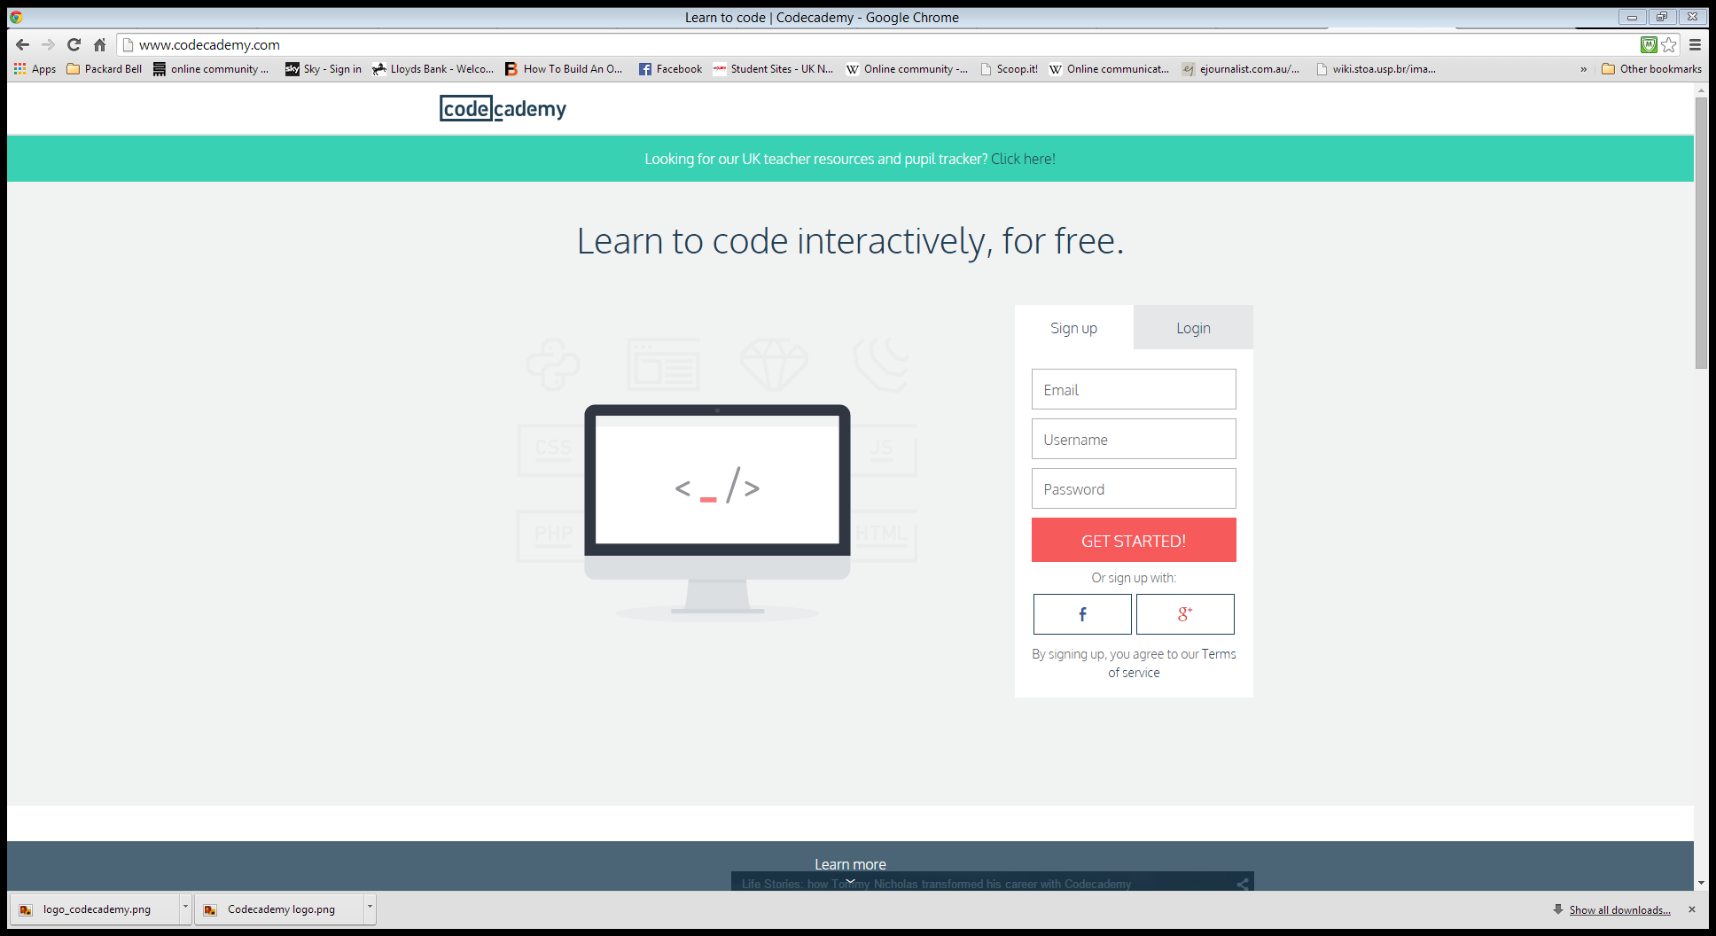Viewport: 1716px width, 936px height.
Task: Focus the Username input field
Action: (1134, 439)
